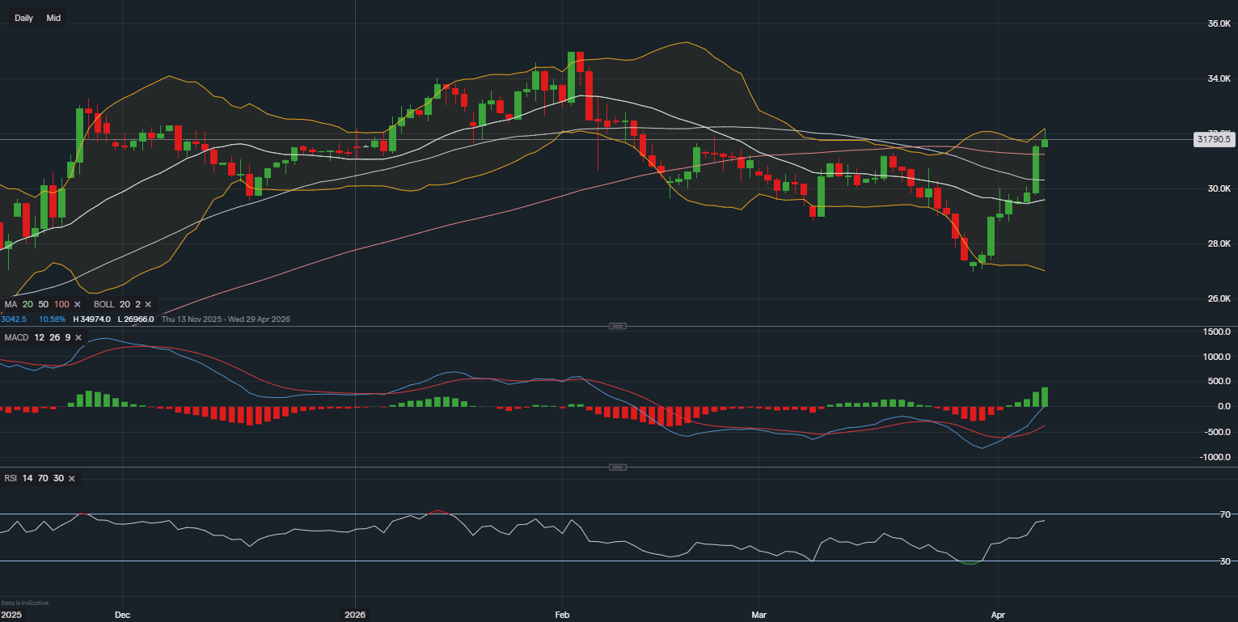Click the divider handle above RSI panel

coord(618,468)
